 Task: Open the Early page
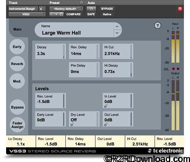(17, 47)
